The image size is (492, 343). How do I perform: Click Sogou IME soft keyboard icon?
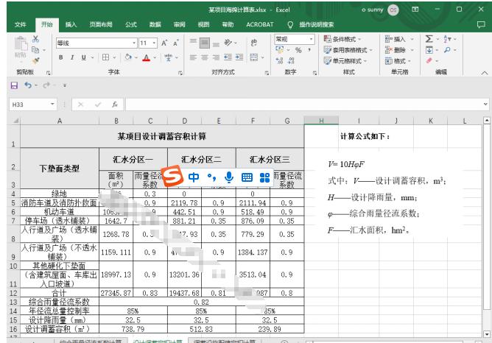pos(247,177)
